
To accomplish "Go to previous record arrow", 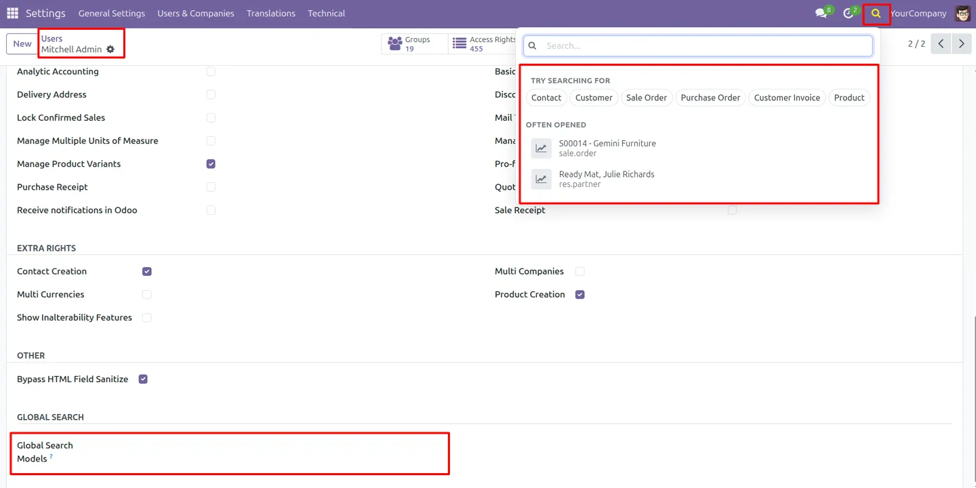I will tap(941, 43).
